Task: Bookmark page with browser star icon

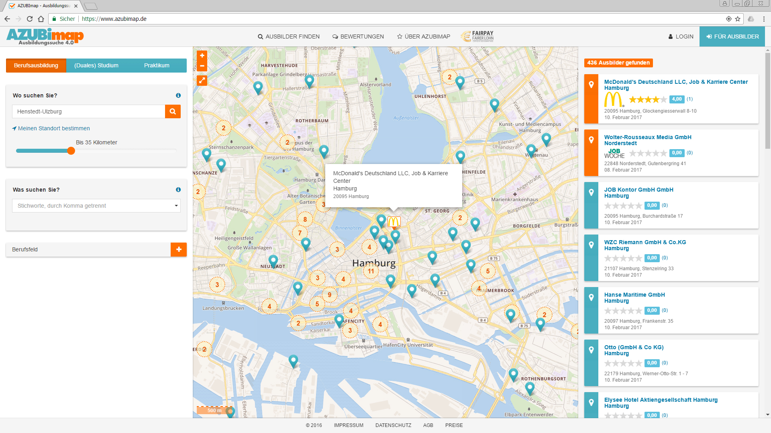Action: (738, 19)
